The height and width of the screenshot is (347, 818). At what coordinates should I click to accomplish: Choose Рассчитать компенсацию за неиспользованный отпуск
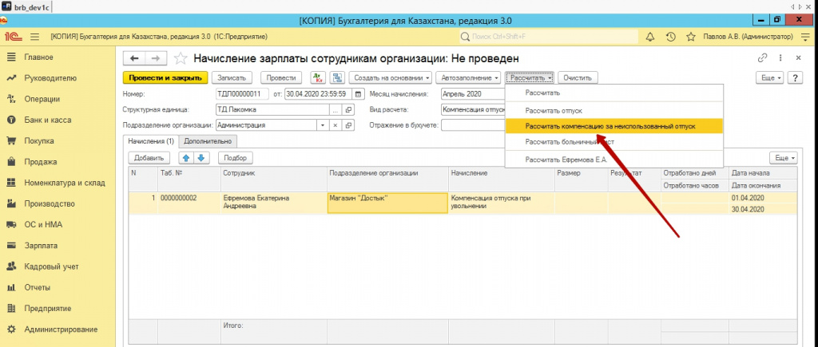coord(614,126)
